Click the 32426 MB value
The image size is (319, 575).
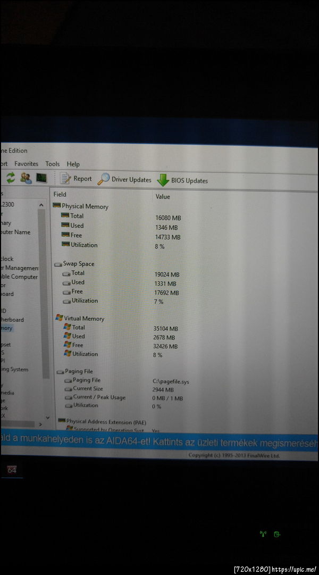[x=165, y=346]
